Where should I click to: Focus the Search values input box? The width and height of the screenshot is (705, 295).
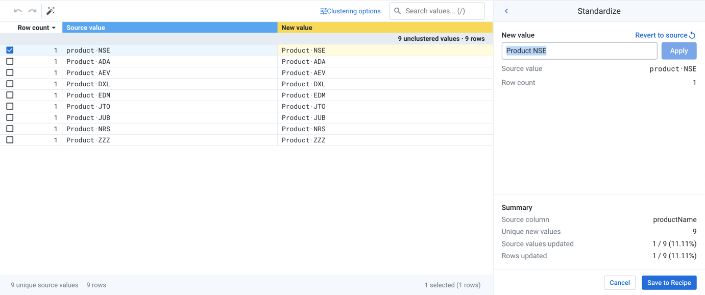click(442, 11)
